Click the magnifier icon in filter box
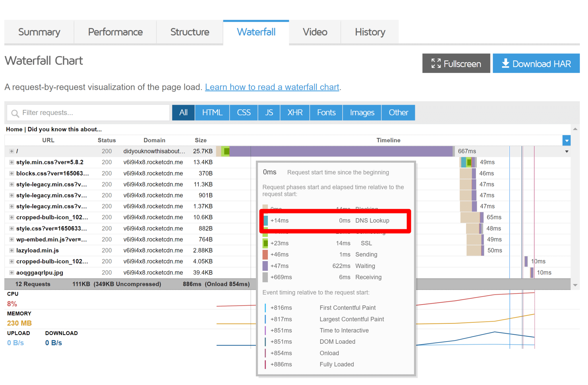Viewport: 588px width, 385px height. click(x=15, y=113)
